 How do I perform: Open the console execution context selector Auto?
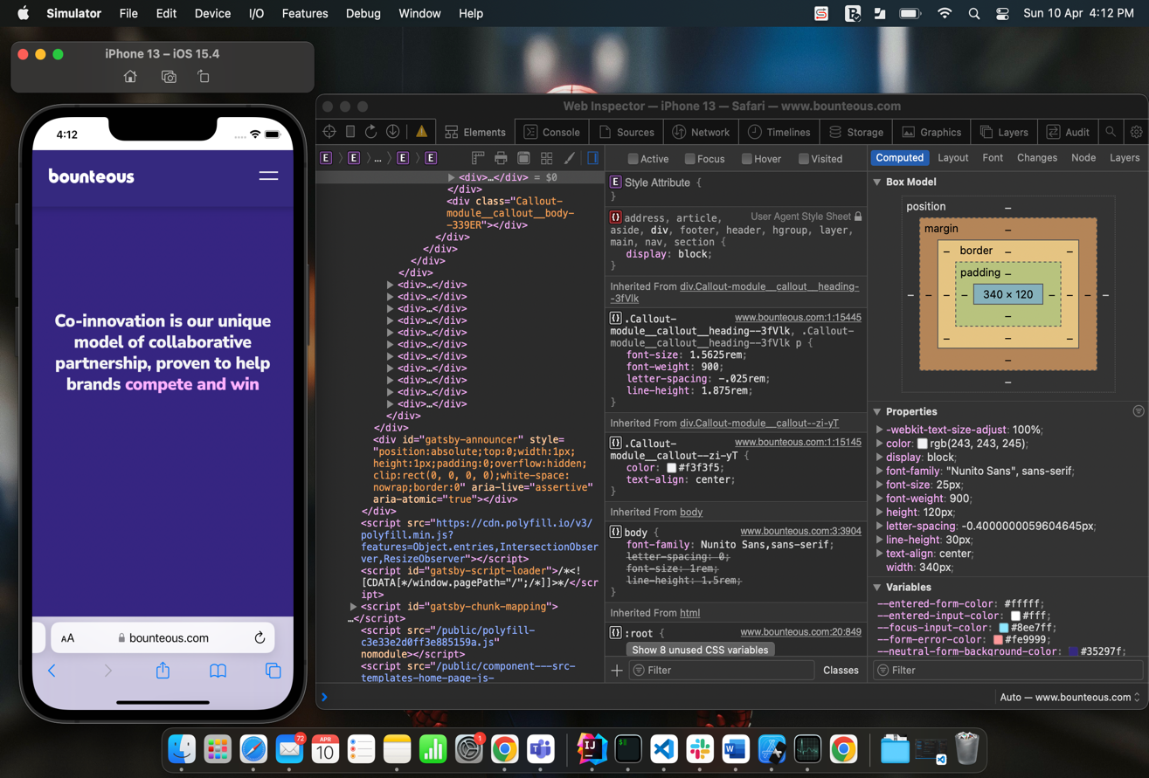coord(1070,698)
